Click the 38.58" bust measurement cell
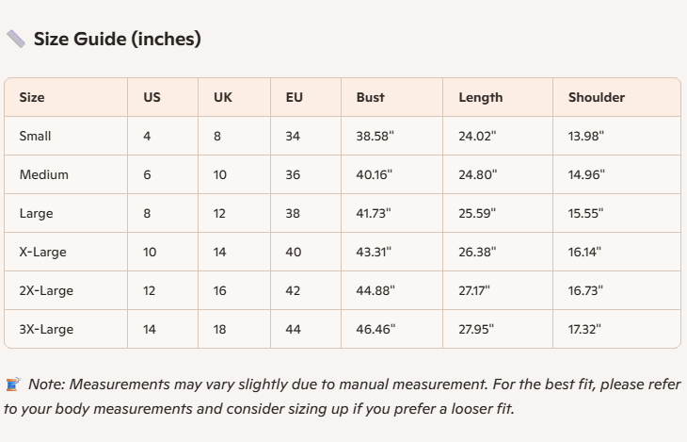Viewport: 687px width, 442px height. 375,136
